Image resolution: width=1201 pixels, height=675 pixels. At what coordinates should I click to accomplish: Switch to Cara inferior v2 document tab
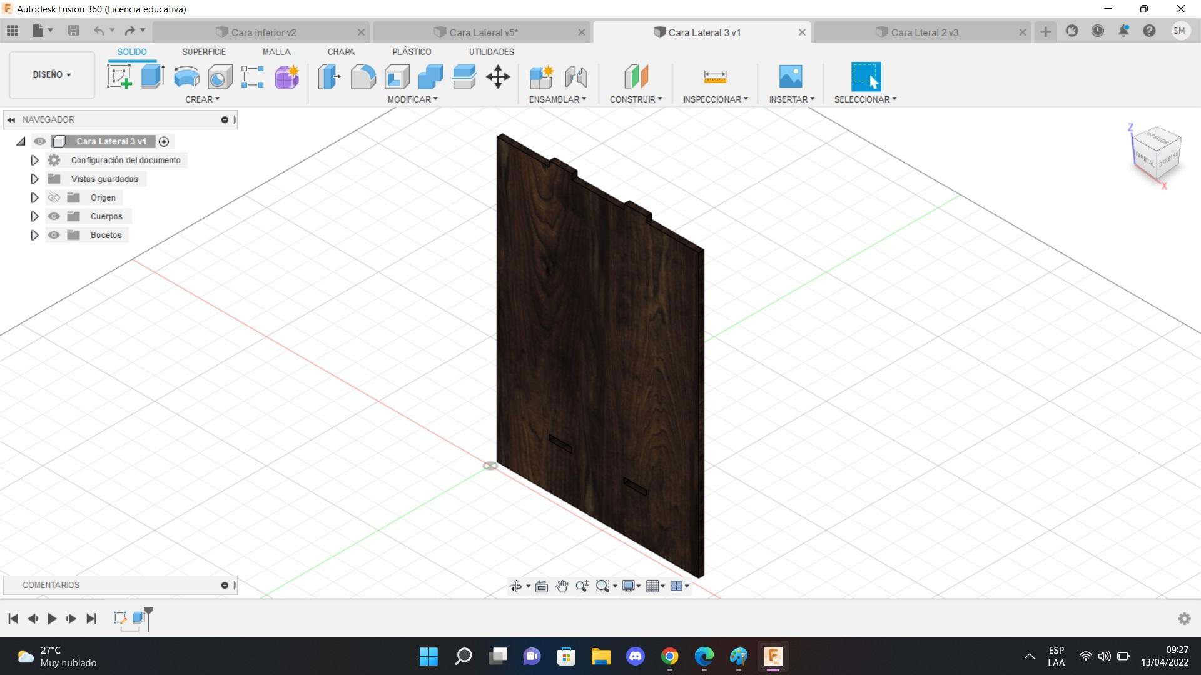[263, 32]
